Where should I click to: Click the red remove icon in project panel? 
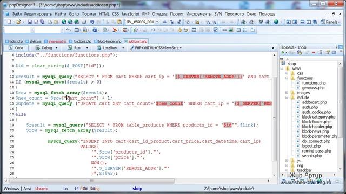314,52
